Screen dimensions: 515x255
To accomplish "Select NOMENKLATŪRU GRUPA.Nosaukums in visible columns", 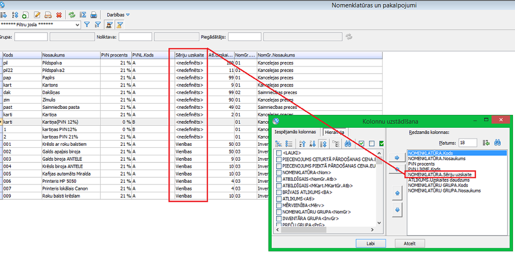I will click(444, 190).
